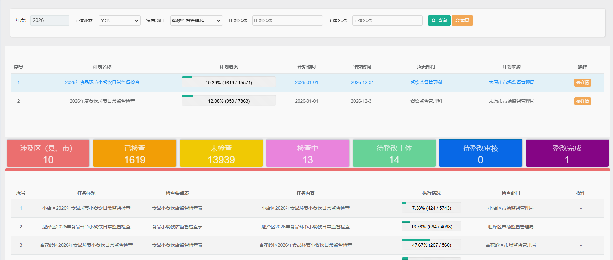Click 太原市市场监督管理局 in the 餐饮环节 plan row
Image resolution: width=613 pixels, height=260 pixels.
tap(511, 101)
